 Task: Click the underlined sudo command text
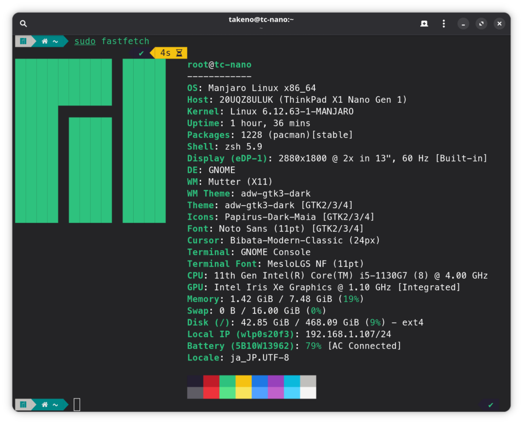tap(85, 41)
